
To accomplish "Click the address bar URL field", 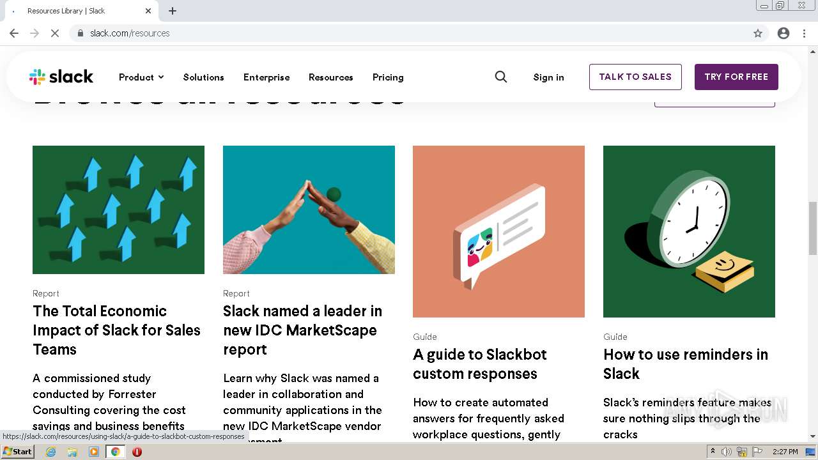I will [409, 33].
